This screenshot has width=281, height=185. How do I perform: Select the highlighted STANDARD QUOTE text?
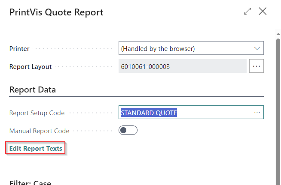(149, 113)
